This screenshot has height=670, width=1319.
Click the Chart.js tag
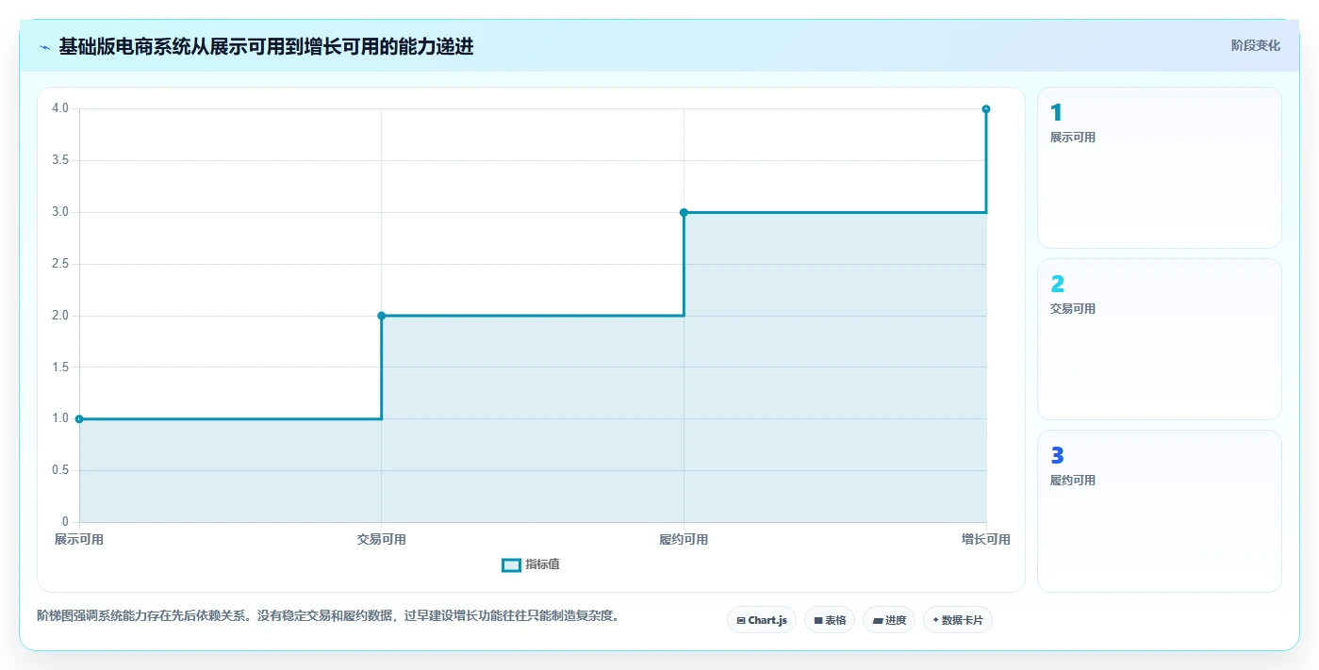point(762,620)
